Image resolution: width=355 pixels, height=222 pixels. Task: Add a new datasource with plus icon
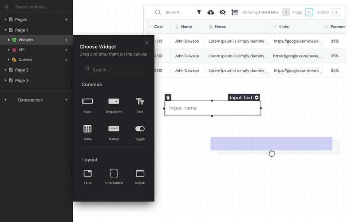click(x=66, y=99)
